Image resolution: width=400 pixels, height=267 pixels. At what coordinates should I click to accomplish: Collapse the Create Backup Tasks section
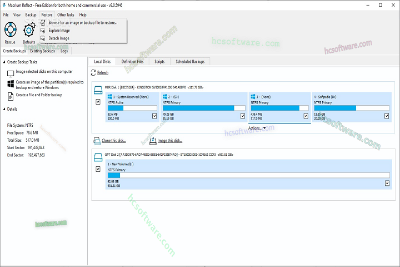(4, 62)
